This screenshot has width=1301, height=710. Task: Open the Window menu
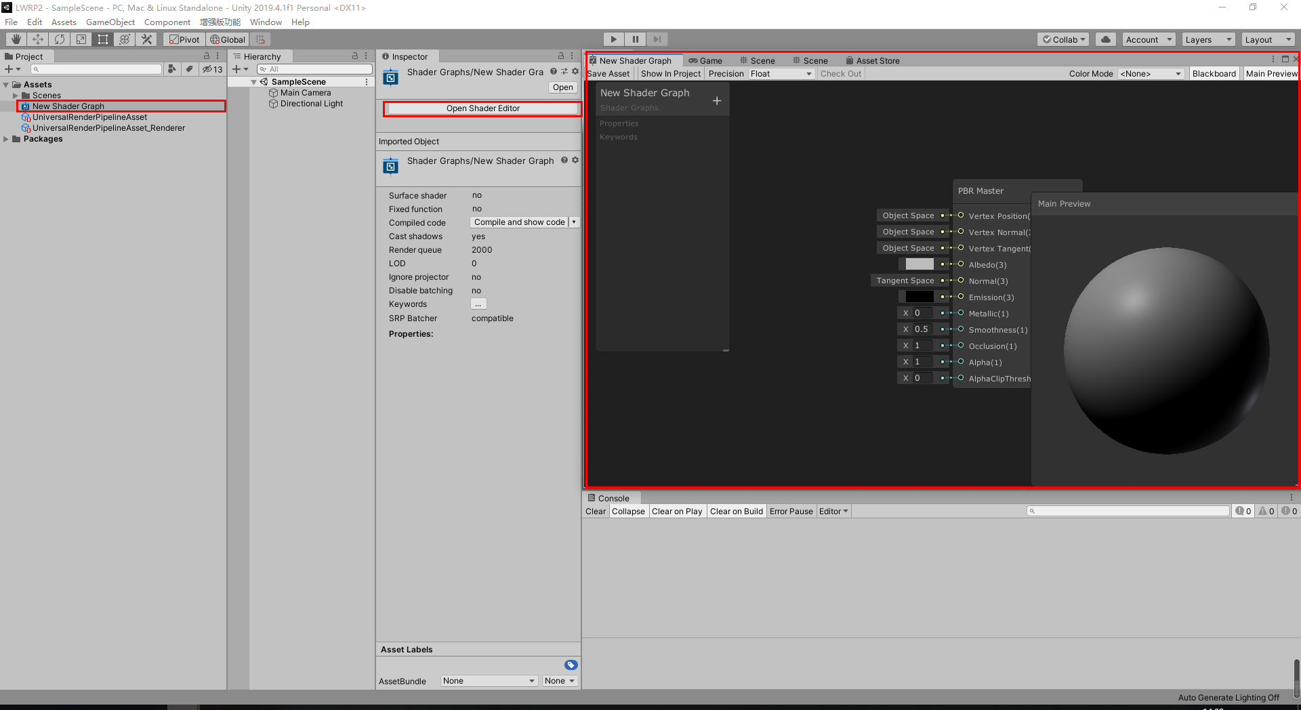tap(265, 22)
